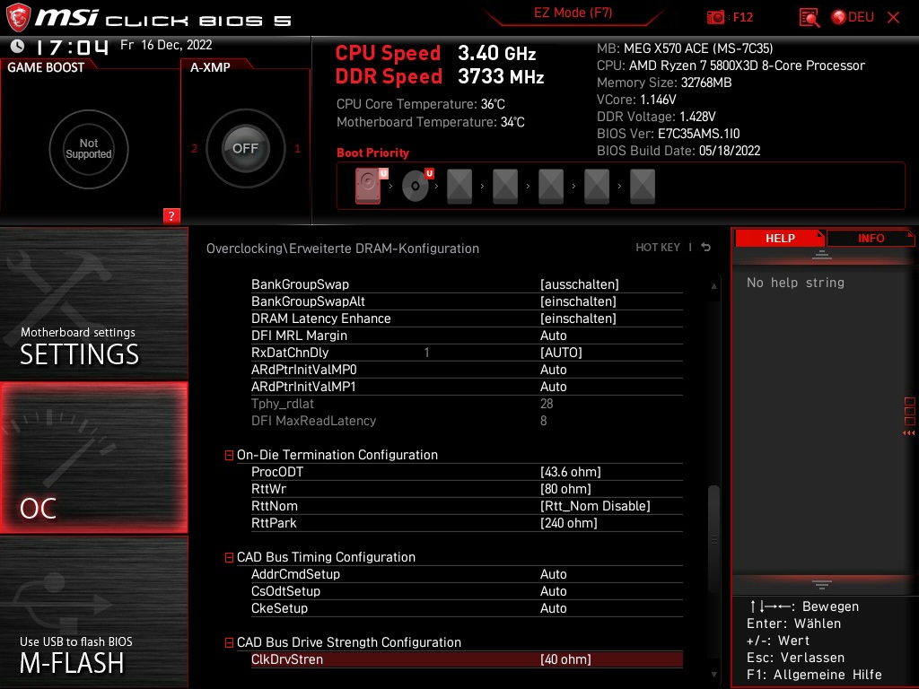The width and height of the screenshot is (919, 689).
Task: Click the last empty boot priority slot
Action: (x=643, y=187)
